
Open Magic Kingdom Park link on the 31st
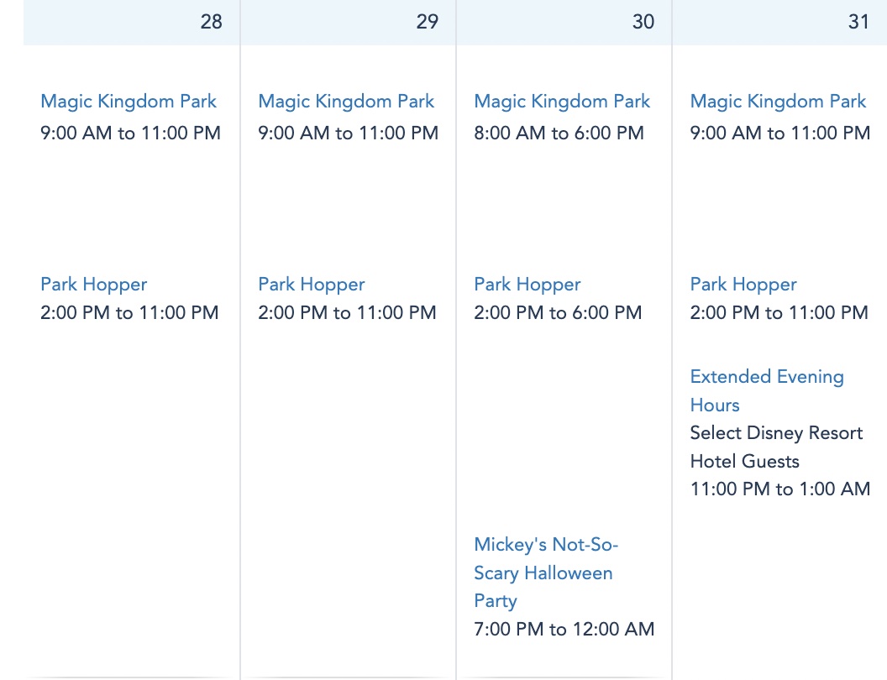(x=778, y=102)
